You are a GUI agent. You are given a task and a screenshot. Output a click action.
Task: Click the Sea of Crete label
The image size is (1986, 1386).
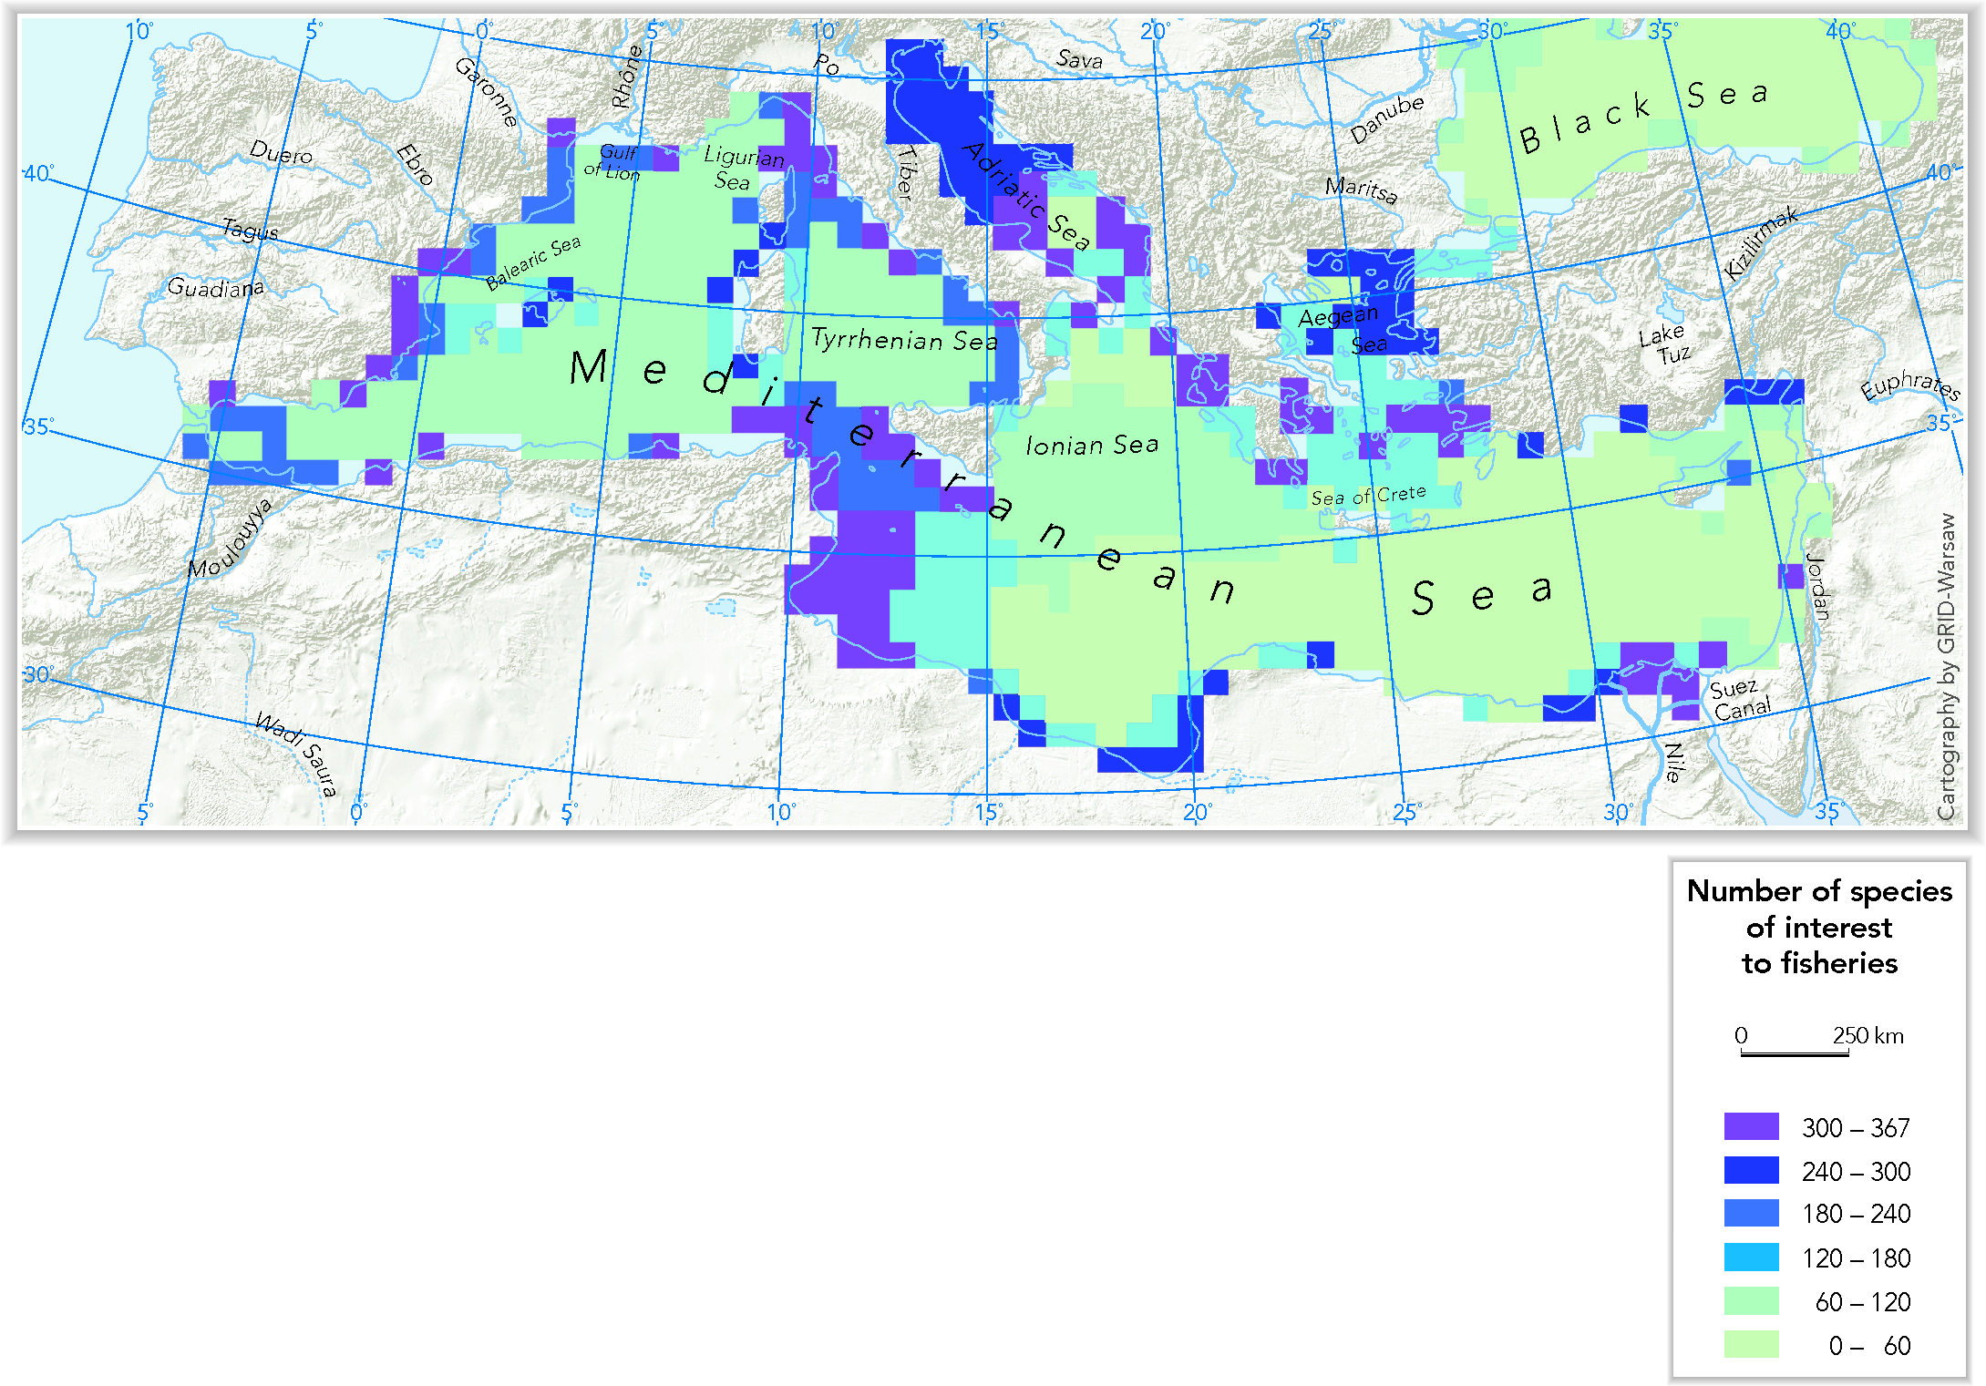click(x=1368, y=496)
